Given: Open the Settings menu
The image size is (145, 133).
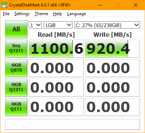Looking at the screenshot, I should (22, 14).
